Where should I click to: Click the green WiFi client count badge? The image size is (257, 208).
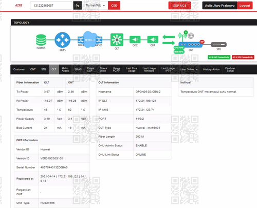coord(186,32)
